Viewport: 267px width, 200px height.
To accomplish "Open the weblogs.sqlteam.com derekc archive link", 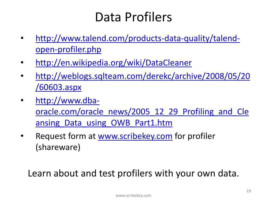I will point(143,76).
